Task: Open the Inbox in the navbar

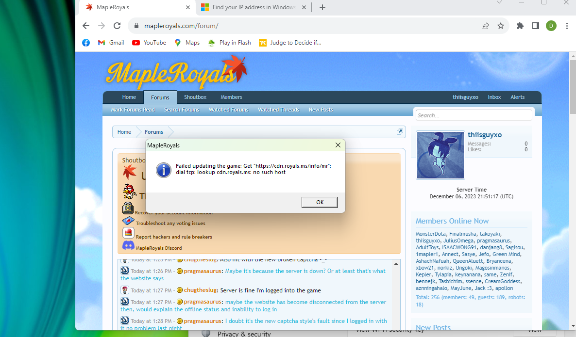Action: click(x=494, y=97)
